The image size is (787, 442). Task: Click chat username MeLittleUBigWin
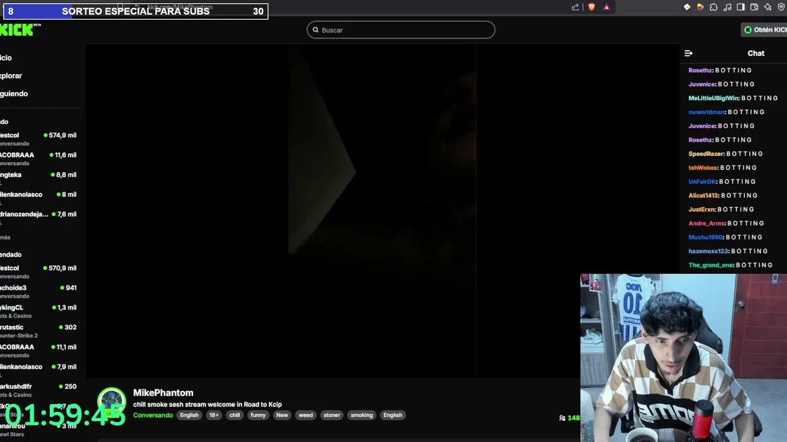(x=714, y=98)
